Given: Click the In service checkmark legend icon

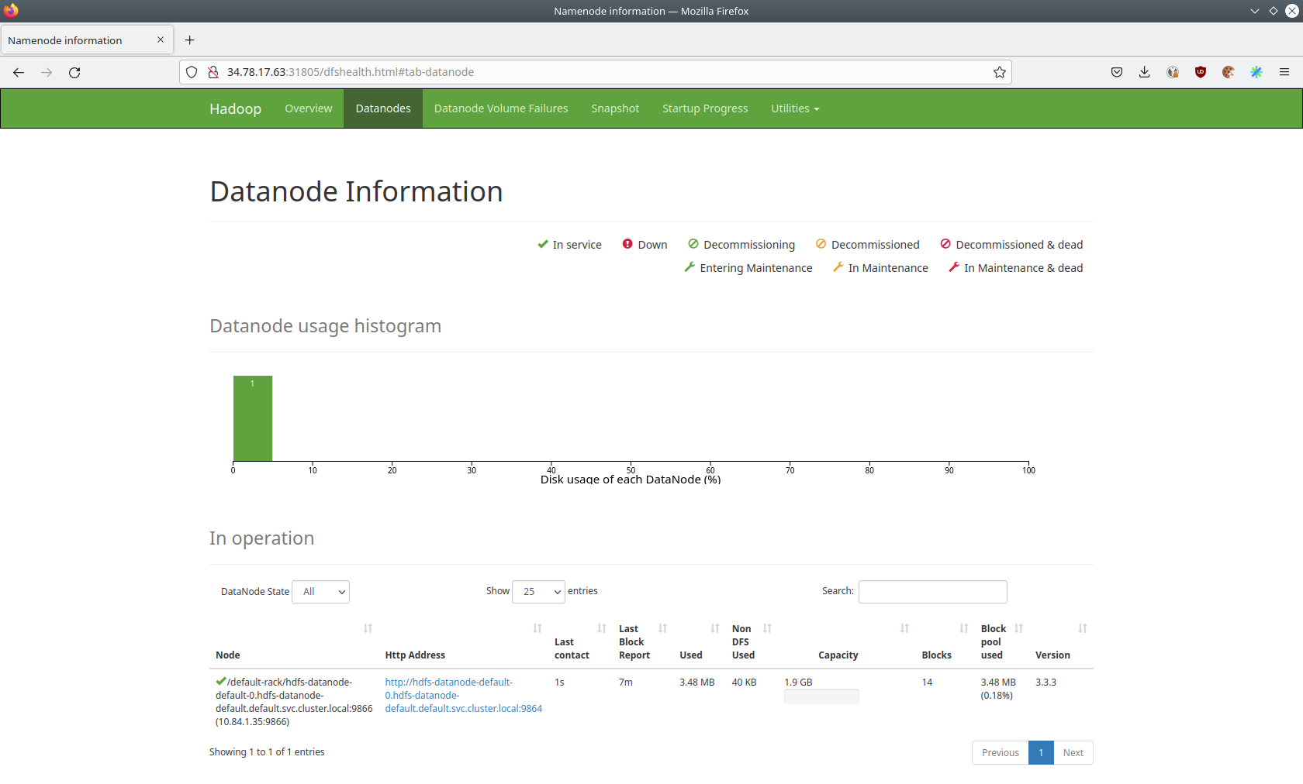Looking at the screenshot, I should (543, 244).
